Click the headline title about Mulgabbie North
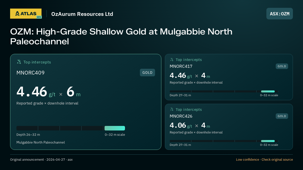Screen dimensions: 303x170 pyautogui.click(x=121, y=37)
